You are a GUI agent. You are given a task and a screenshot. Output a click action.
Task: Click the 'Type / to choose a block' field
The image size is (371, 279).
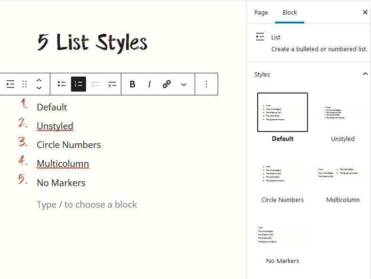point(87,204)
